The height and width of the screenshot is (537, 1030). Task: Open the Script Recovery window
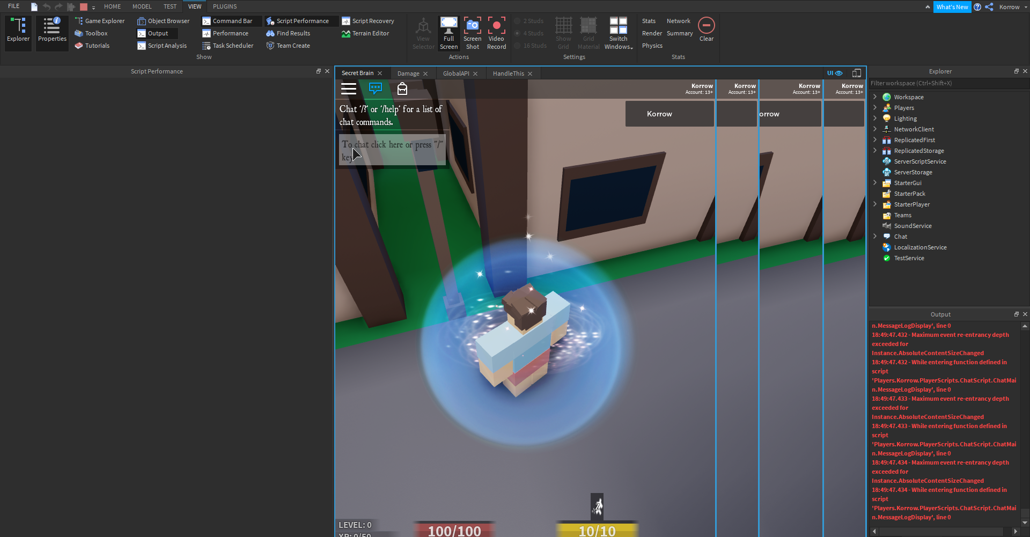(x=368, y=21)
